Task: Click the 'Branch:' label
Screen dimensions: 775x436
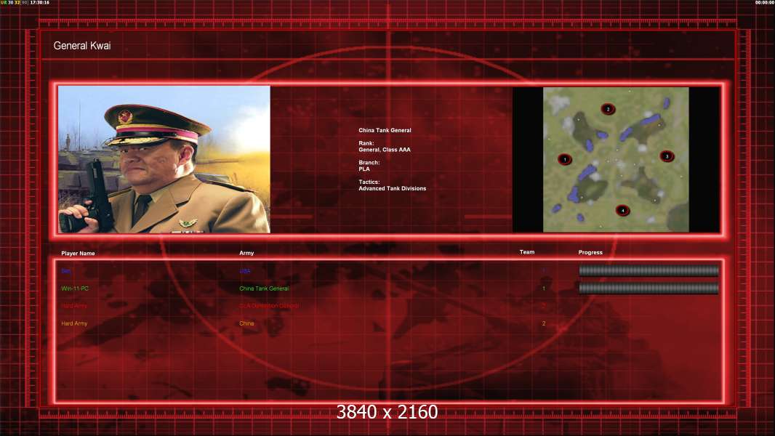Action: click(x=369, y=163)
